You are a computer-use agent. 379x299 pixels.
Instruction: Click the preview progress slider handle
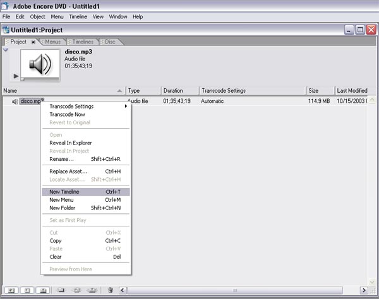click(x=23, y=79)
